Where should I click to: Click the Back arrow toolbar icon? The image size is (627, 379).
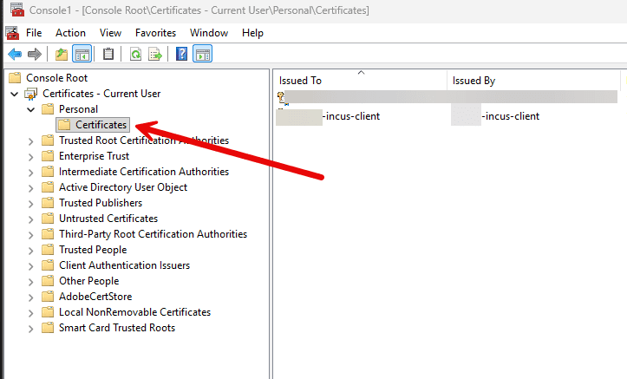(x=15, y=54)
